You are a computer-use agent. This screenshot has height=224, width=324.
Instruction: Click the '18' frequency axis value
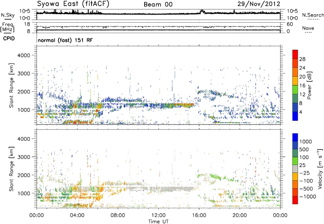coord(27,24)
